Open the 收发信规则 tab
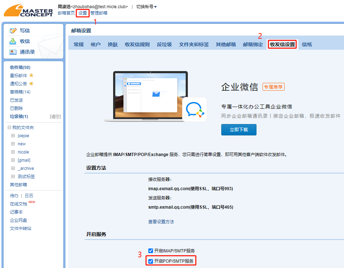 pyautogui.click(x=137, y=44)
